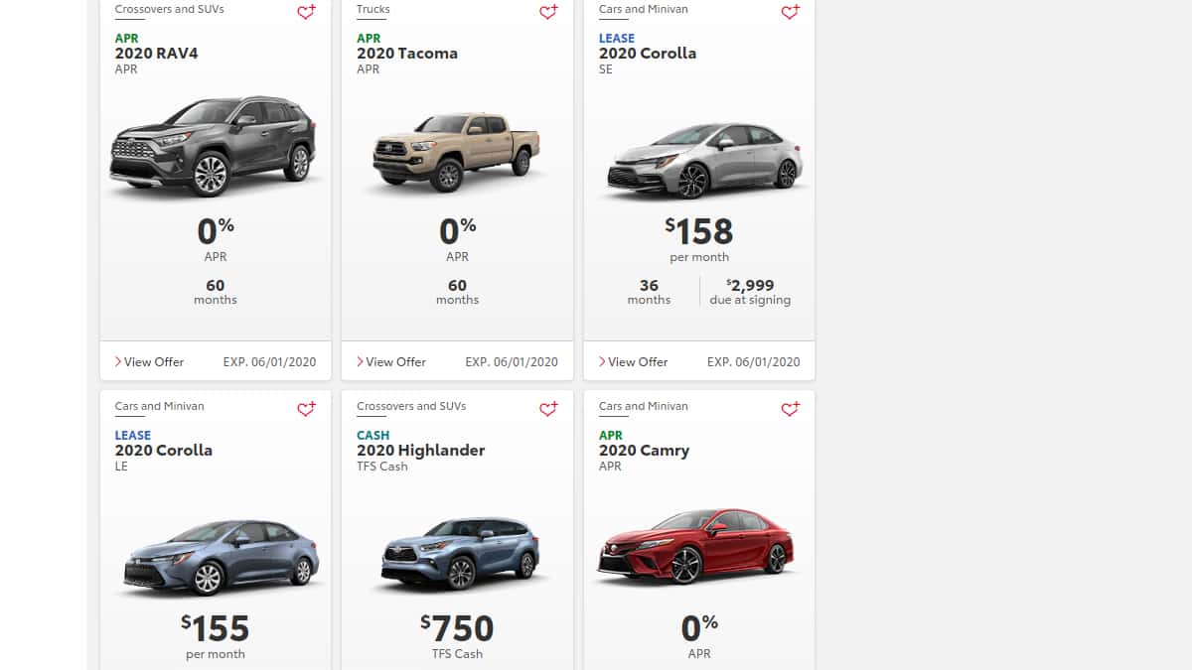The image size is (1192, 670).
Task: Favorite the 2020 Highlander cash offer
Action: pos(548,409)
